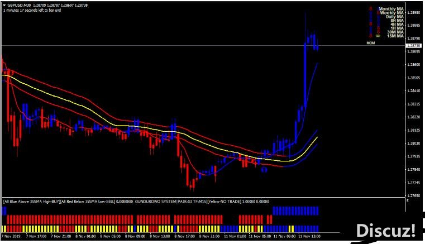Click the 7 Nov 17:00 time label
Screen dimensions: 425x244
(36, 236)
